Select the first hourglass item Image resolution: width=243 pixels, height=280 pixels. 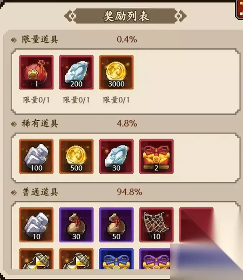[x=36, y=259]
